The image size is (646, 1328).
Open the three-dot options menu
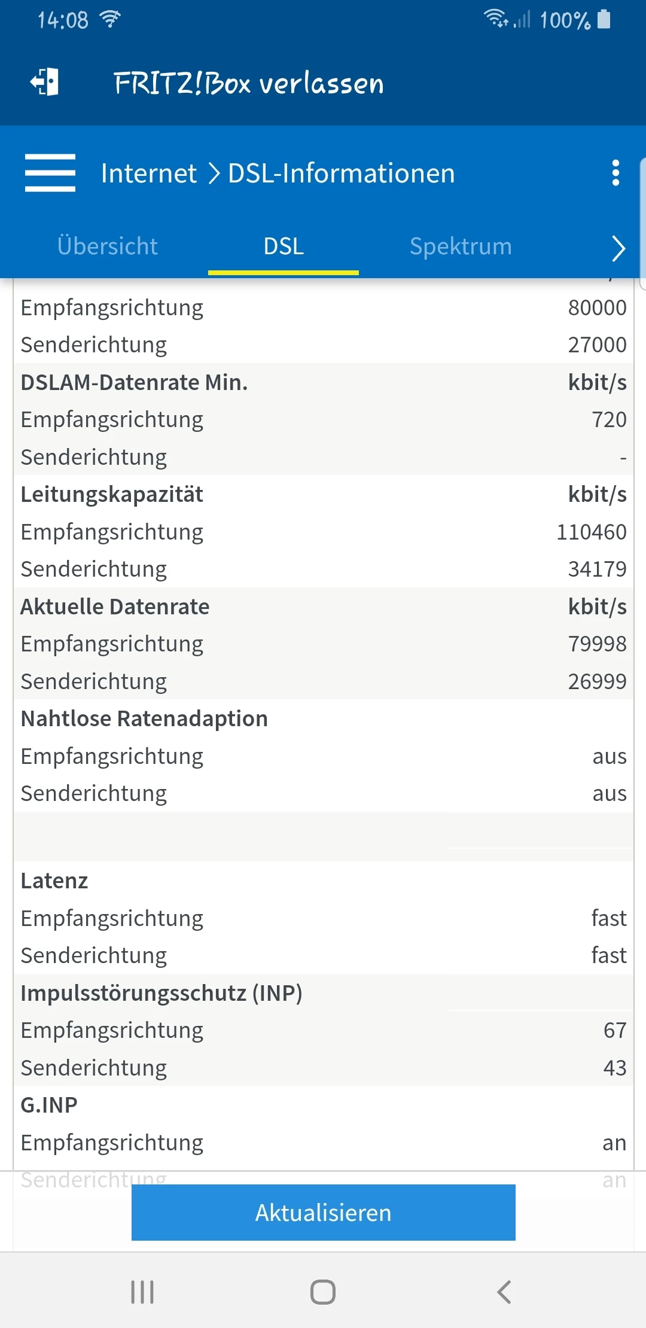coord(615,173)
